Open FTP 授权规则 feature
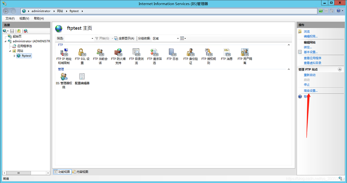Viewport: 347px width, 183px height. point(209,56)
